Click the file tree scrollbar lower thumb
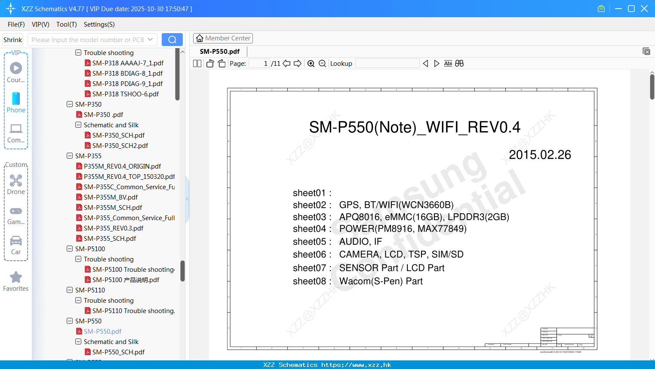 tap(182, 271)
